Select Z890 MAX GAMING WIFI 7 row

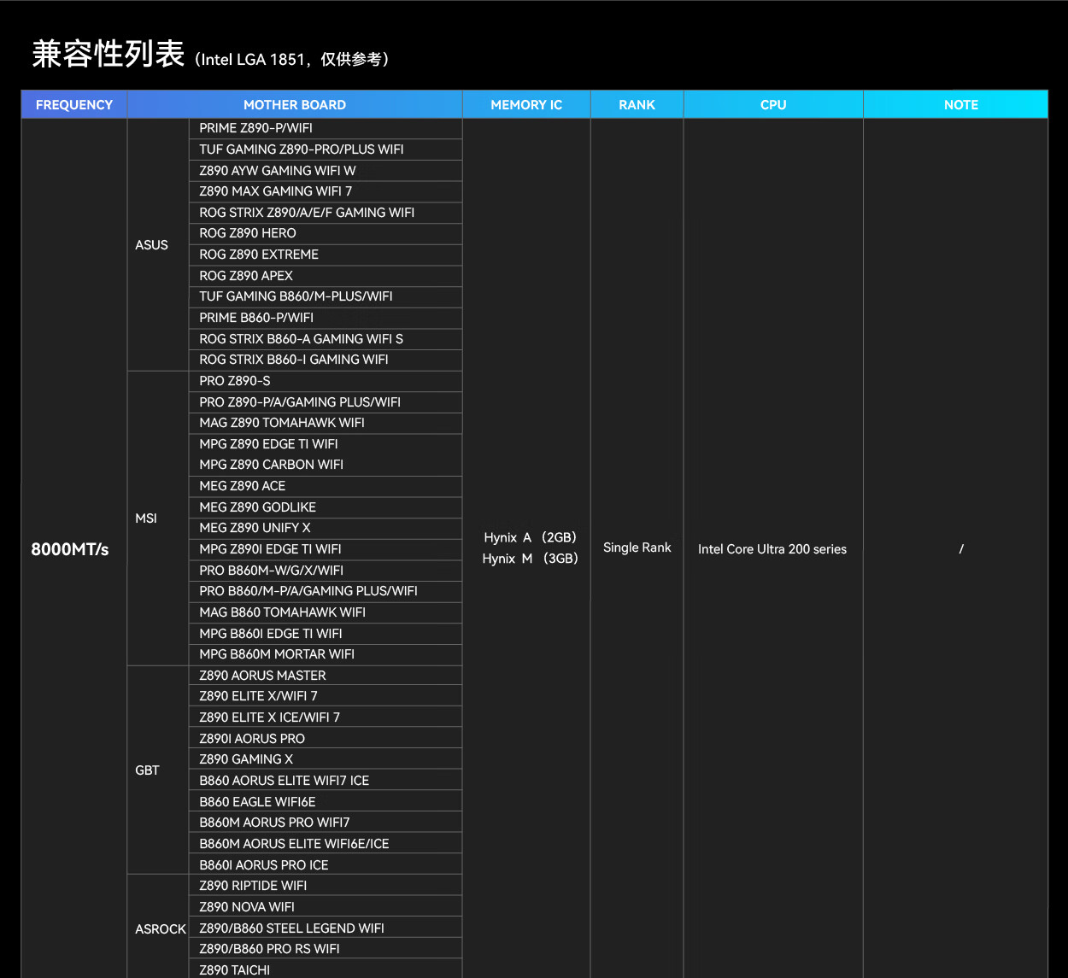tap(326, 191)
